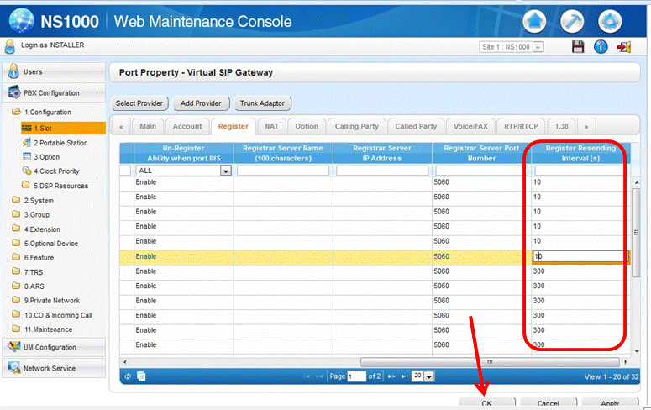Switch to the Calling Party tab
The image size is (651, 410).
[x=357, y=127]
